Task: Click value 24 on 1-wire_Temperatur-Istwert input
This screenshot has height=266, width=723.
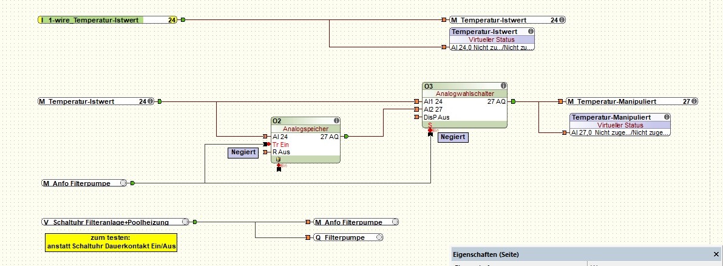Action: (172, 20)
